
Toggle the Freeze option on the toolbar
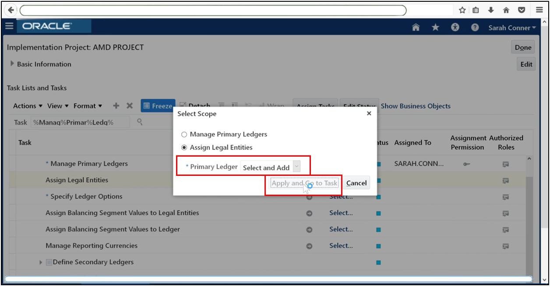pos(158,105)
